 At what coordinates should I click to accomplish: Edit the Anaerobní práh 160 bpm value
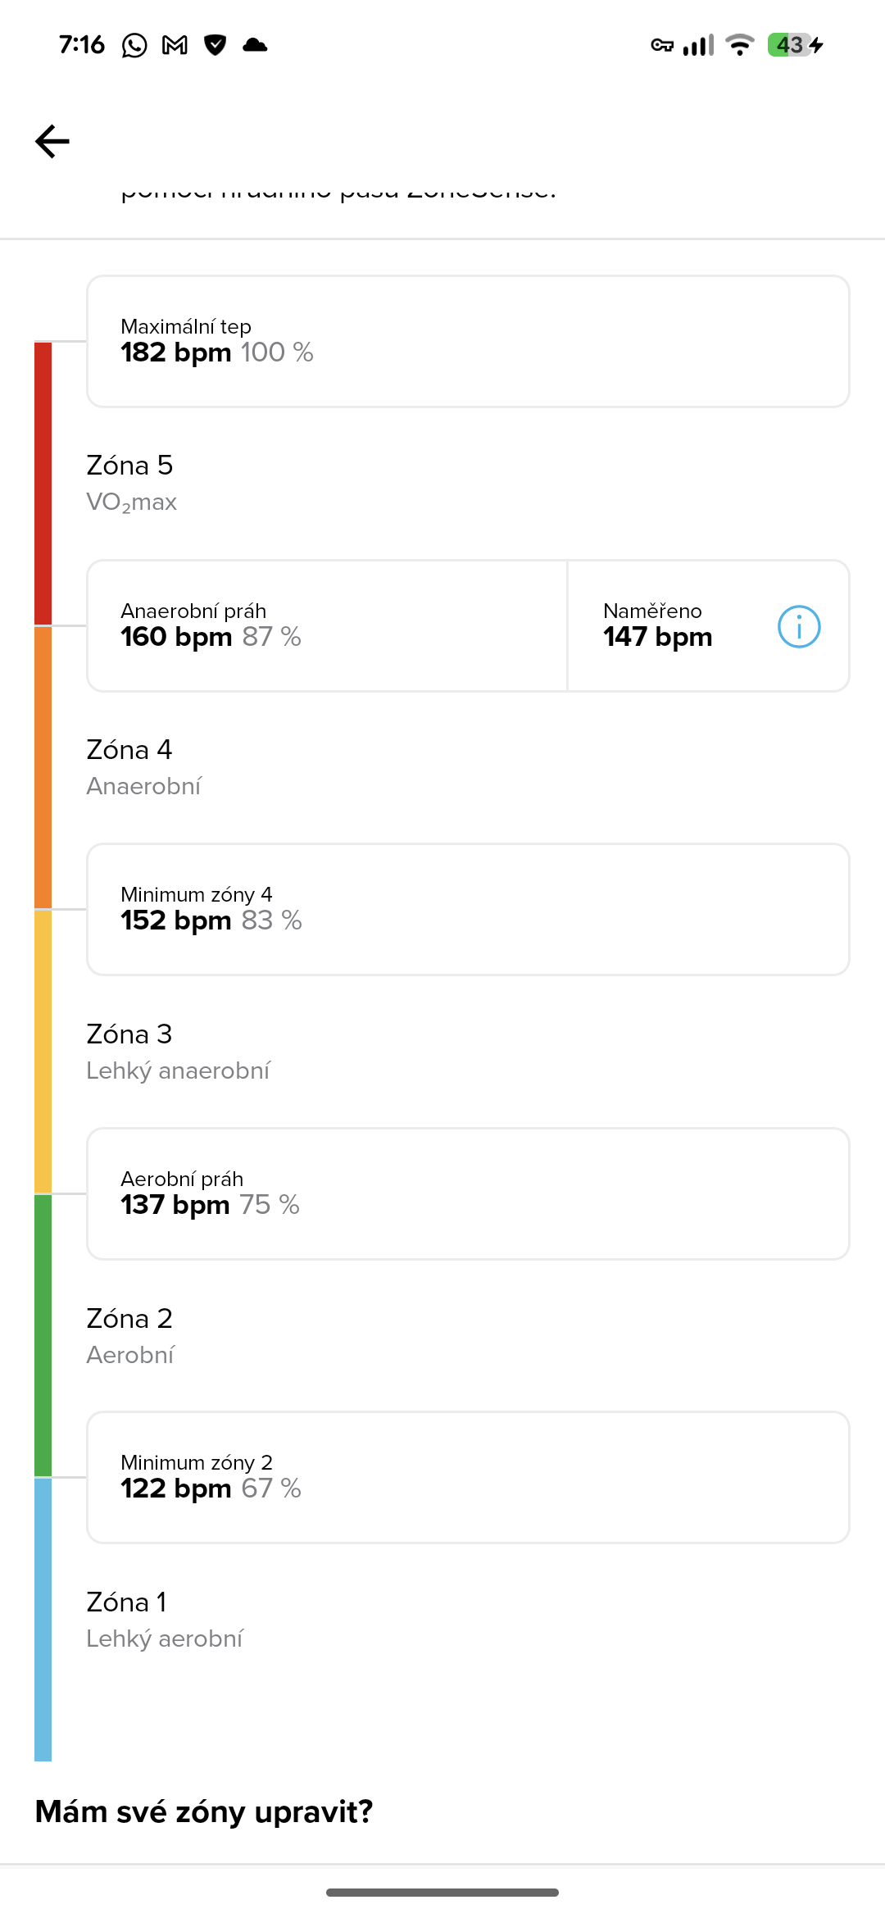tap(326, 626)
